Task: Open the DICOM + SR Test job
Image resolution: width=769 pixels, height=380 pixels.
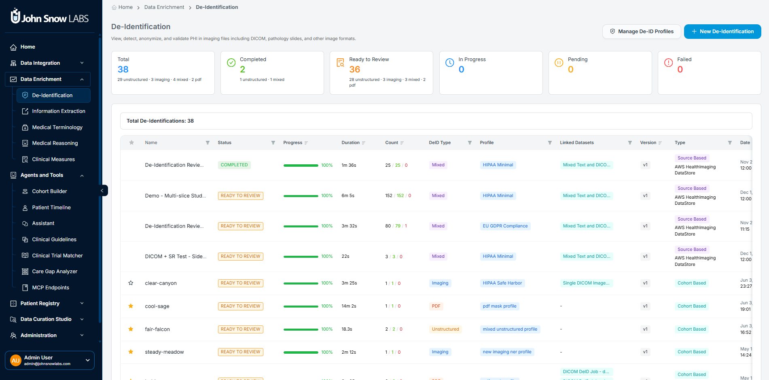Action: pos(176,257)
